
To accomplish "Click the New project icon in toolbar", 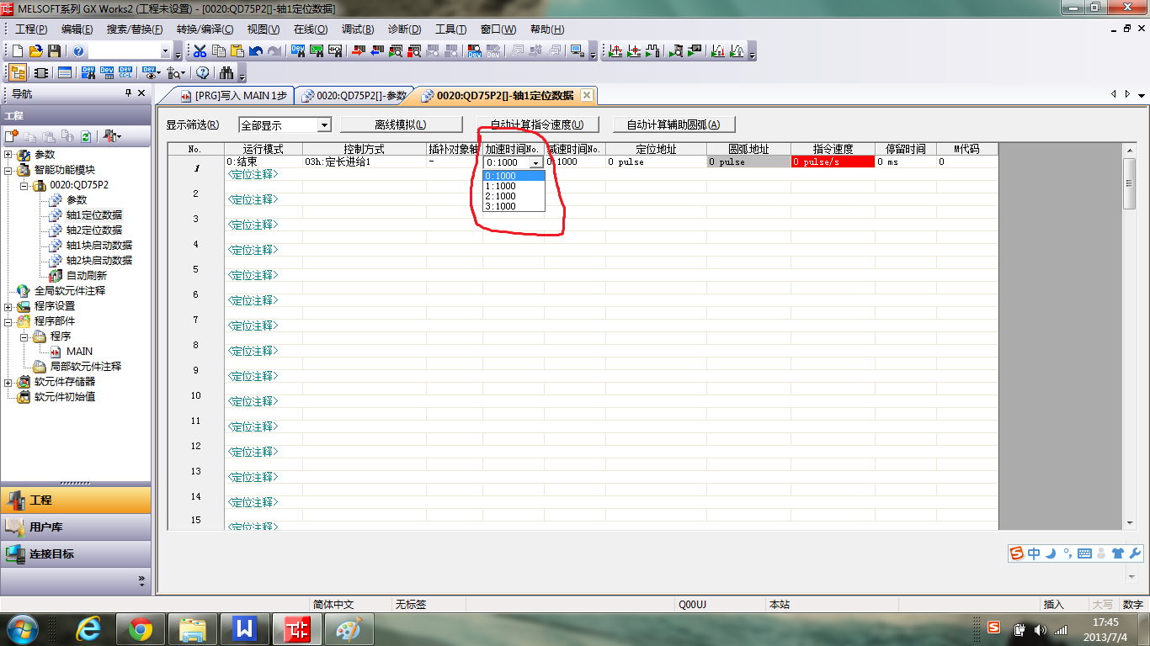I will pyautogui.click(x=17, y=51).
